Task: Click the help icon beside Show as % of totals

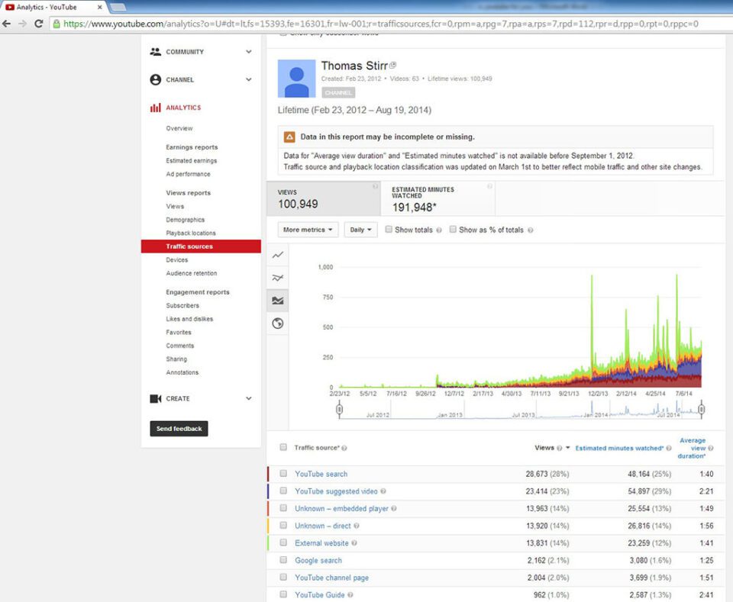Action: 530,230
